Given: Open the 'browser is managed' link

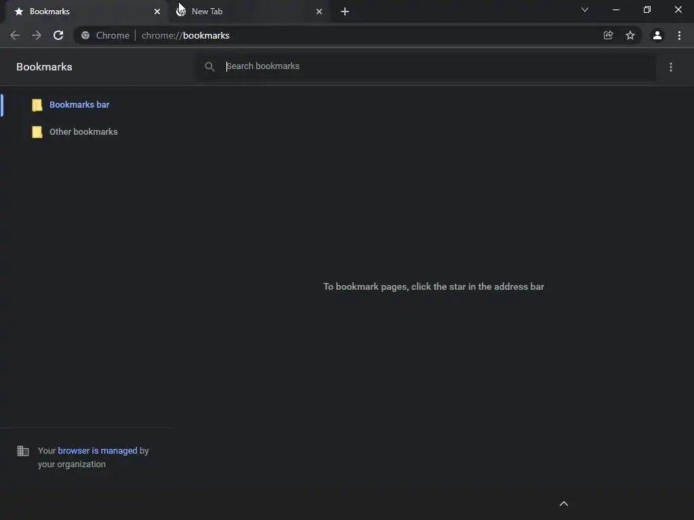Looking at the screenshot, I should [x=98, y=450].
